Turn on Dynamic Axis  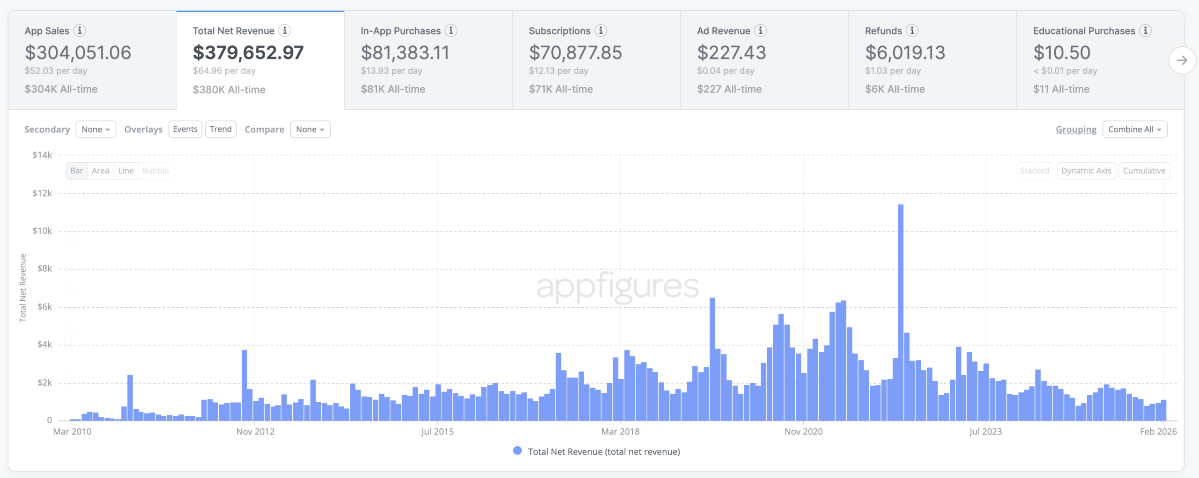pyautogui.click(x=1086, y=171)
